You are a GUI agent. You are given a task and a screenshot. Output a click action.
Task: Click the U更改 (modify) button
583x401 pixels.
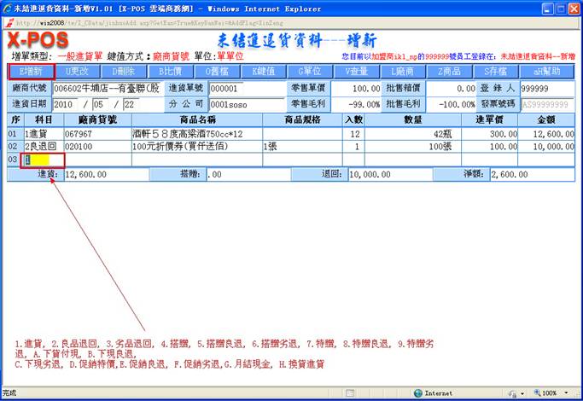pyautogui.click(x=78, y=72)
